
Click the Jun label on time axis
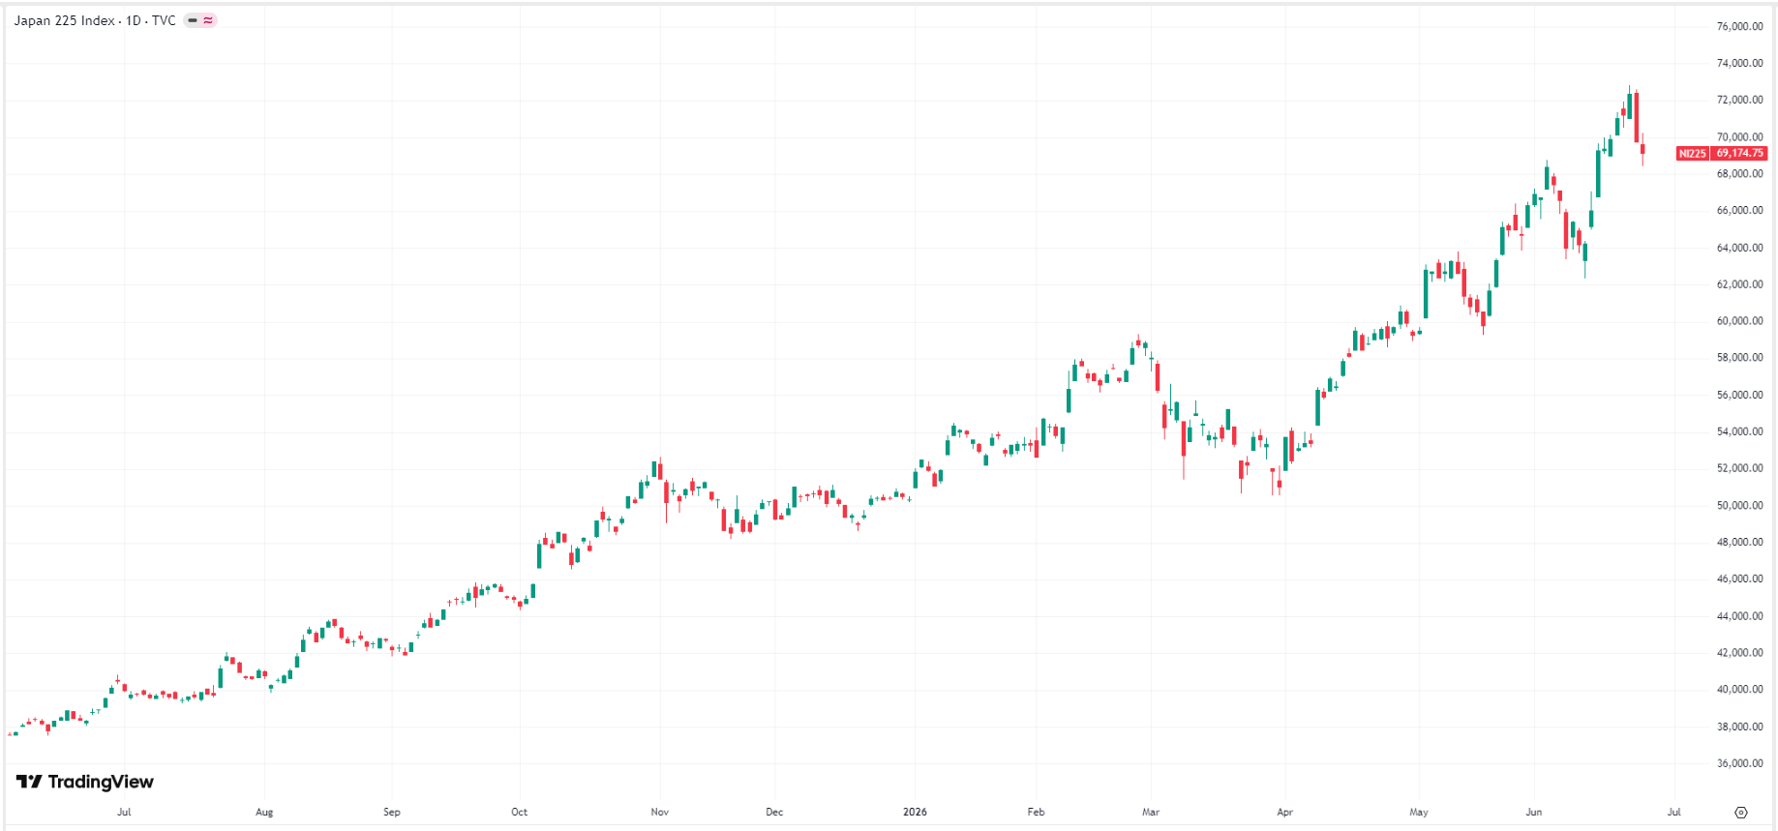[x=1534, y=812]
